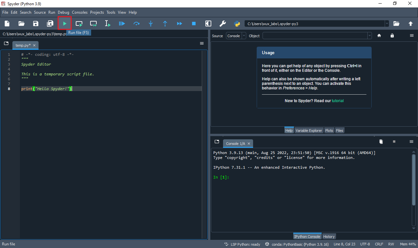Close the temp.py editor tab
Screen dimensions: 418x248
34,45
